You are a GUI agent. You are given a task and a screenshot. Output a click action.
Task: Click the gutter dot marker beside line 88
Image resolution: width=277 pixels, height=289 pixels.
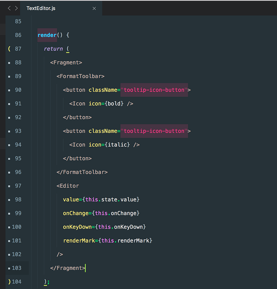point(9,63)
